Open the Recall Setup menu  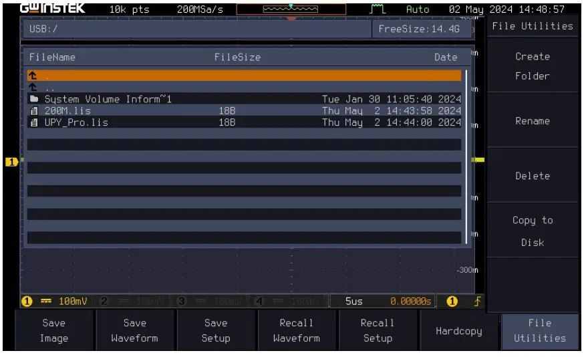pos(378,330)
